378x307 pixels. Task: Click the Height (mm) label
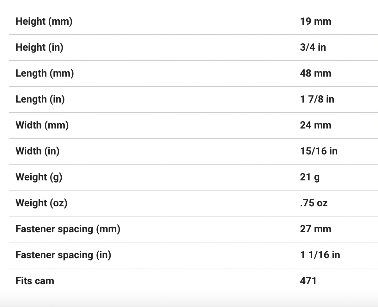(44, 22)
